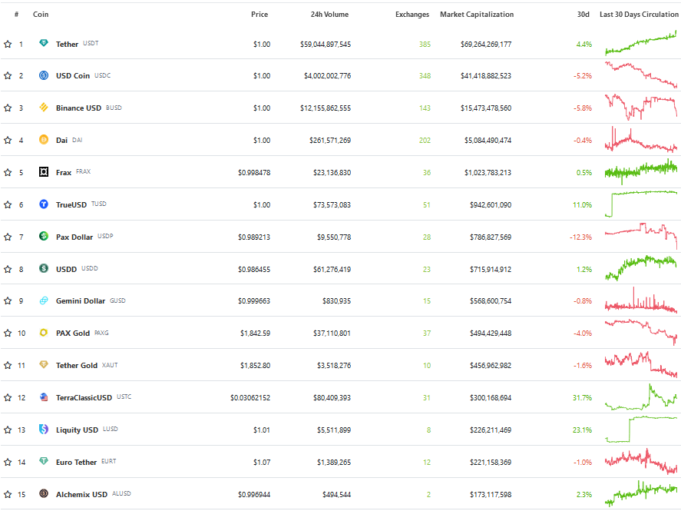Viewport: 681px width, 511px height.
Task: Click the Alchemix USD logo icon
Action: (x=44, y=493)
